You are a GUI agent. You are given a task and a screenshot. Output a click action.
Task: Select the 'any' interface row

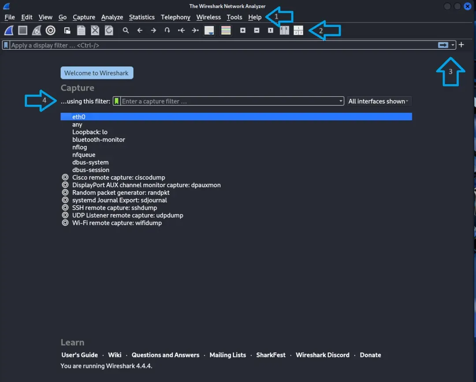(x=236, y=124)
